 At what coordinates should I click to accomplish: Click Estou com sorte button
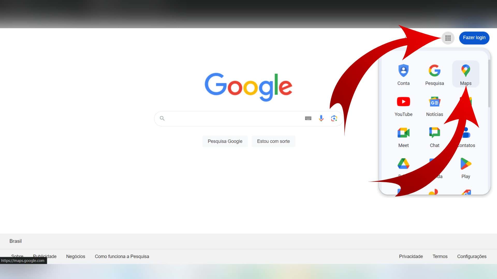273,141
